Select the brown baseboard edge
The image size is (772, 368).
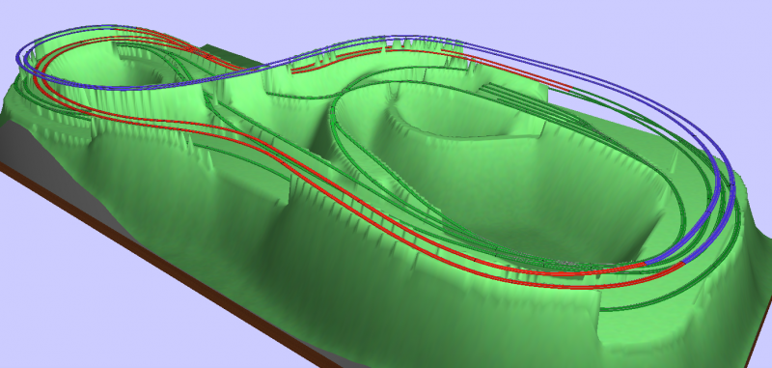coord(162,266)
